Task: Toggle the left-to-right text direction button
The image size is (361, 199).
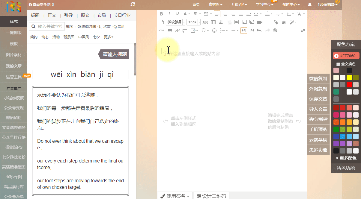Action: pyautogui.click(x=244, y=31)
